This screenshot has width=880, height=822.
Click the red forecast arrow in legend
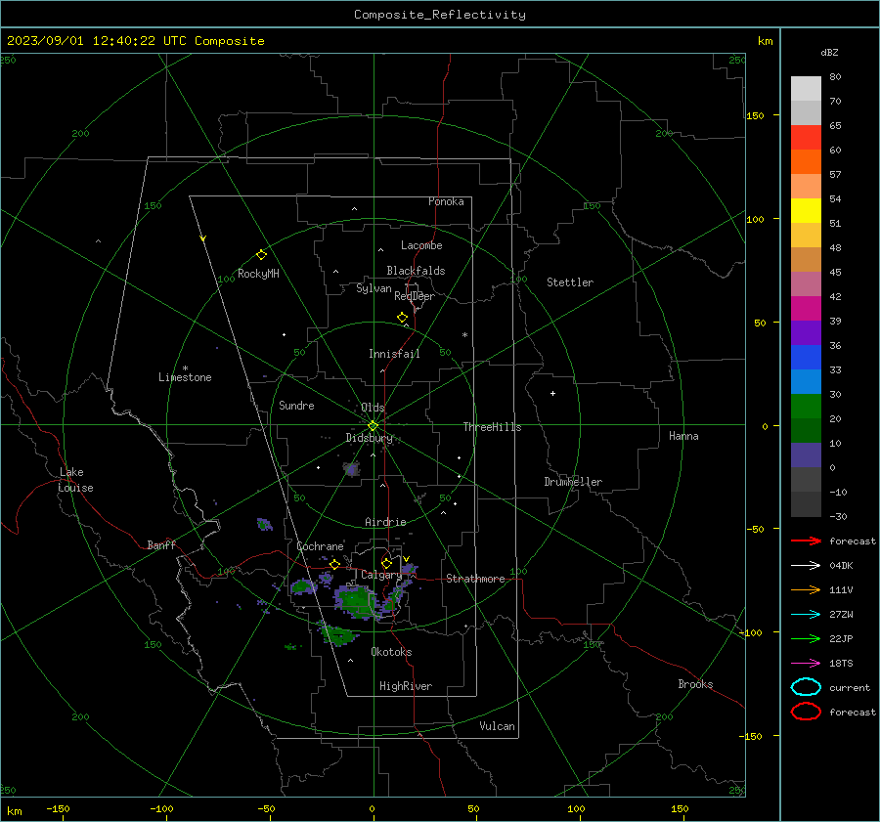[x=806, y=541]
